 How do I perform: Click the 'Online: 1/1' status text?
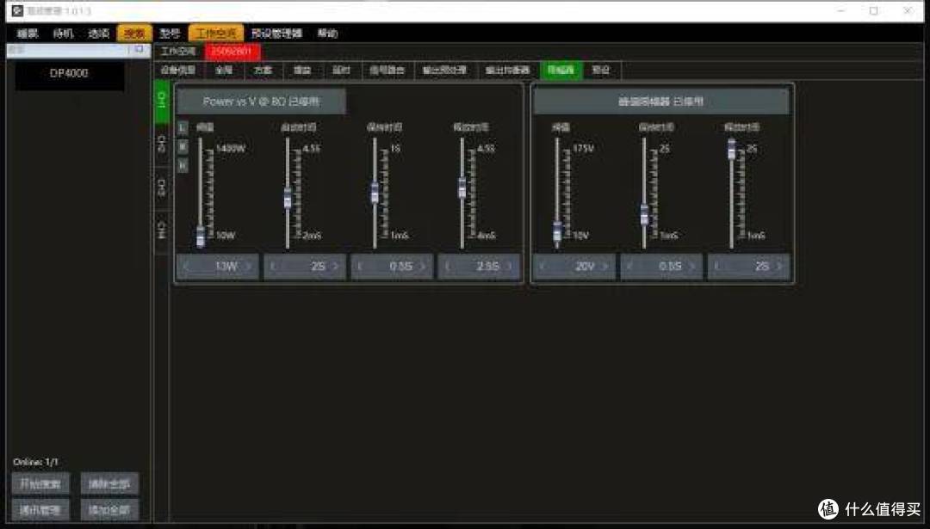tap(35, 461)
